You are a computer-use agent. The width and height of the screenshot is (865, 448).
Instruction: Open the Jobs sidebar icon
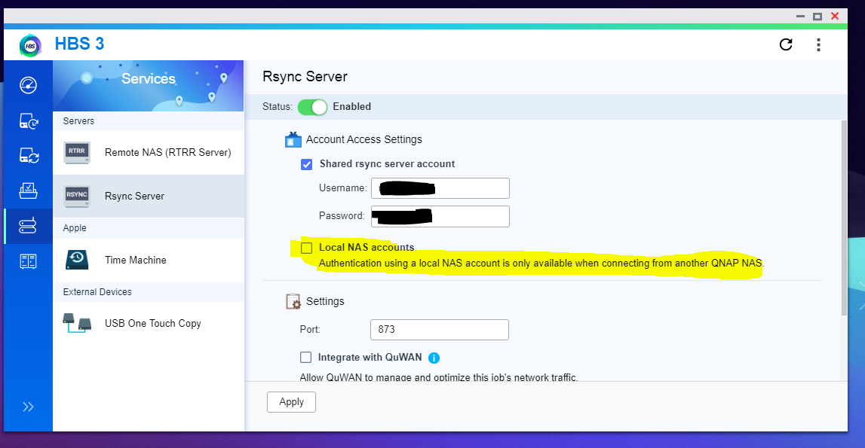point(28,190)
